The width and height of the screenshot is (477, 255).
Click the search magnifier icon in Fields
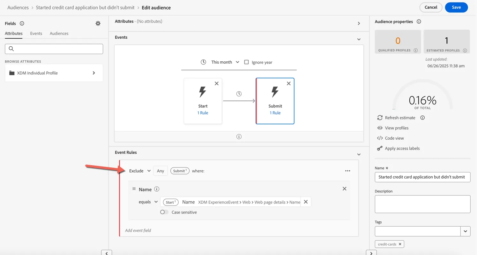tap(11, 49)
